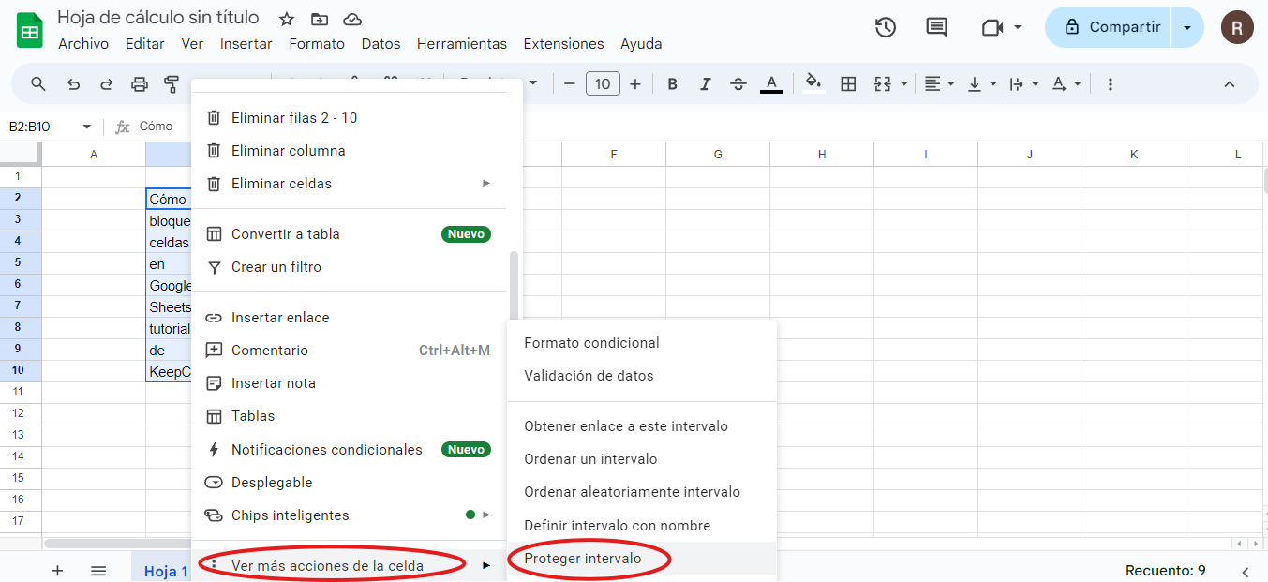Open text rotation dropdown
The width and height of the screenshot is (1268, 582).
[x=1067, y=84]
